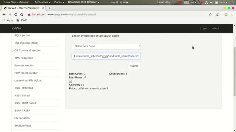The image size is (236, 132).
Task: Open the Chromium Web Browser app menu
Action: tap(84, 2)
